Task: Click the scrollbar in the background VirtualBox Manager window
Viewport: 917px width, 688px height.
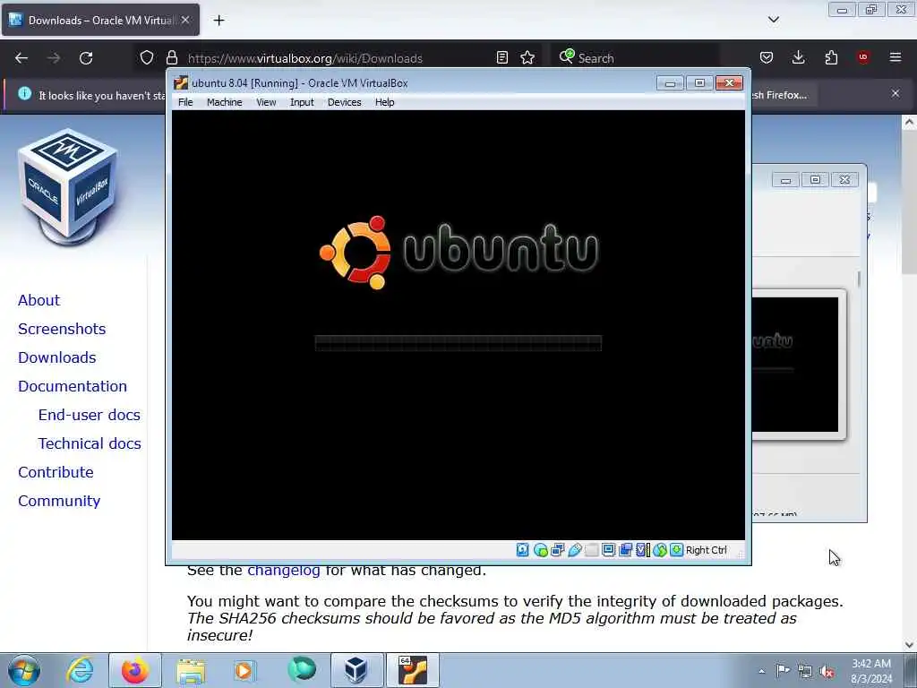Action: click(x=859, y=279)
